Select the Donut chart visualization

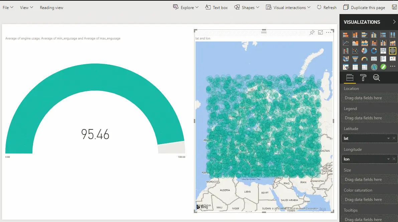point(374,51)
